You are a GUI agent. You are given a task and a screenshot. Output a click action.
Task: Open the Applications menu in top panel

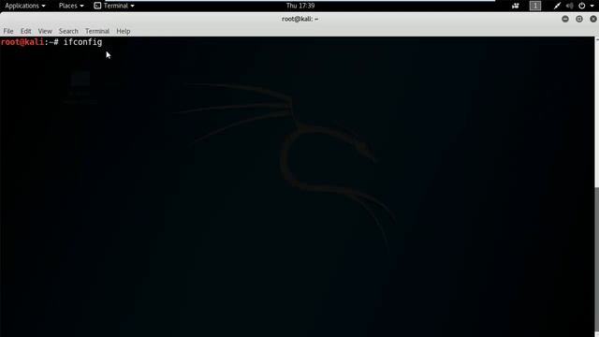click(x=25, y=6)
